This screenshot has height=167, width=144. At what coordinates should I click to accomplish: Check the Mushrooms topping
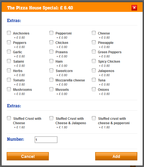pyautogui.click(x=9, y=89)
